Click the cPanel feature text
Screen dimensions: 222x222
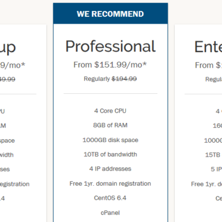(x=110, y=213)
